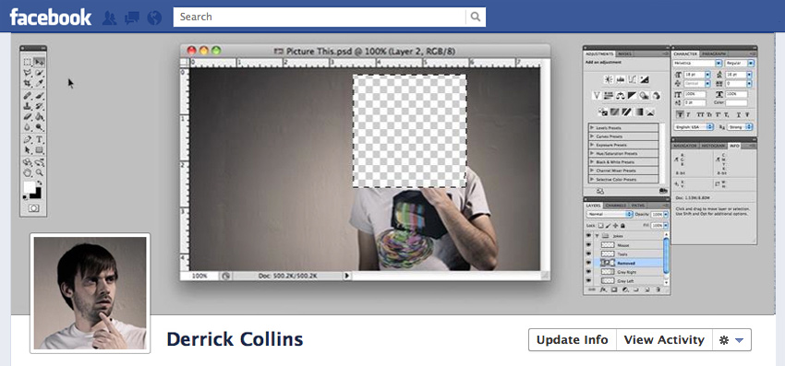
Task: Click the Brightness/Contrast adjustment icon
Action: pyautogui.click(x=609, y=79)
